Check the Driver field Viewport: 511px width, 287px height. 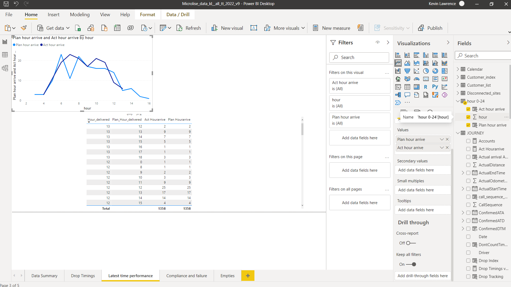click(x=468, y=253)
